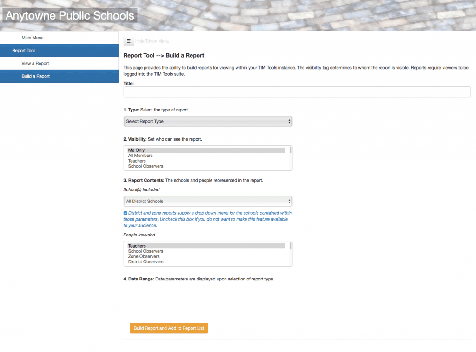
Task: Select 'School Observers' under Visibility
Action: tap(163, 166)
